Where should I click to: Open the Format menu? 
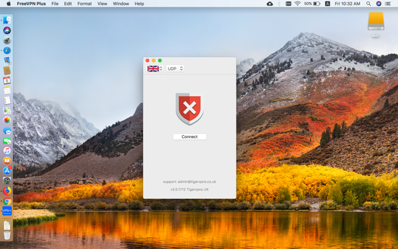(x=84, y=4)
